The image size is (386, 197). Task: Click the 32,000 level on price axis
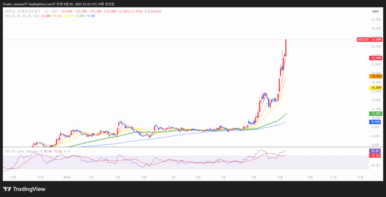[375, 20]
